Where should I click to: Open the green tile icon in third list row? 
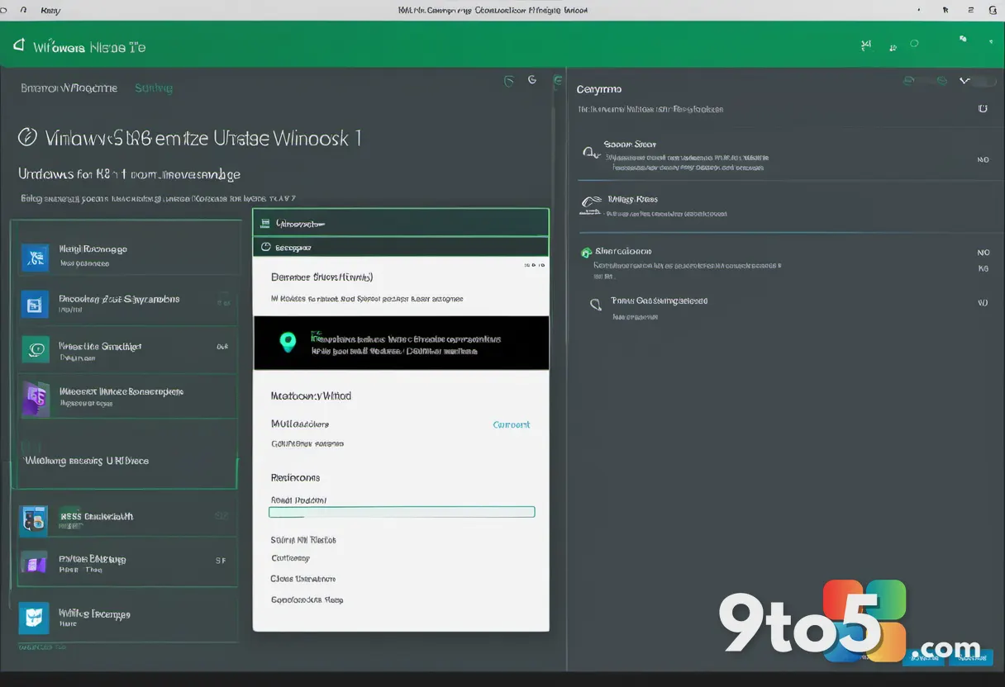[35, 350]
